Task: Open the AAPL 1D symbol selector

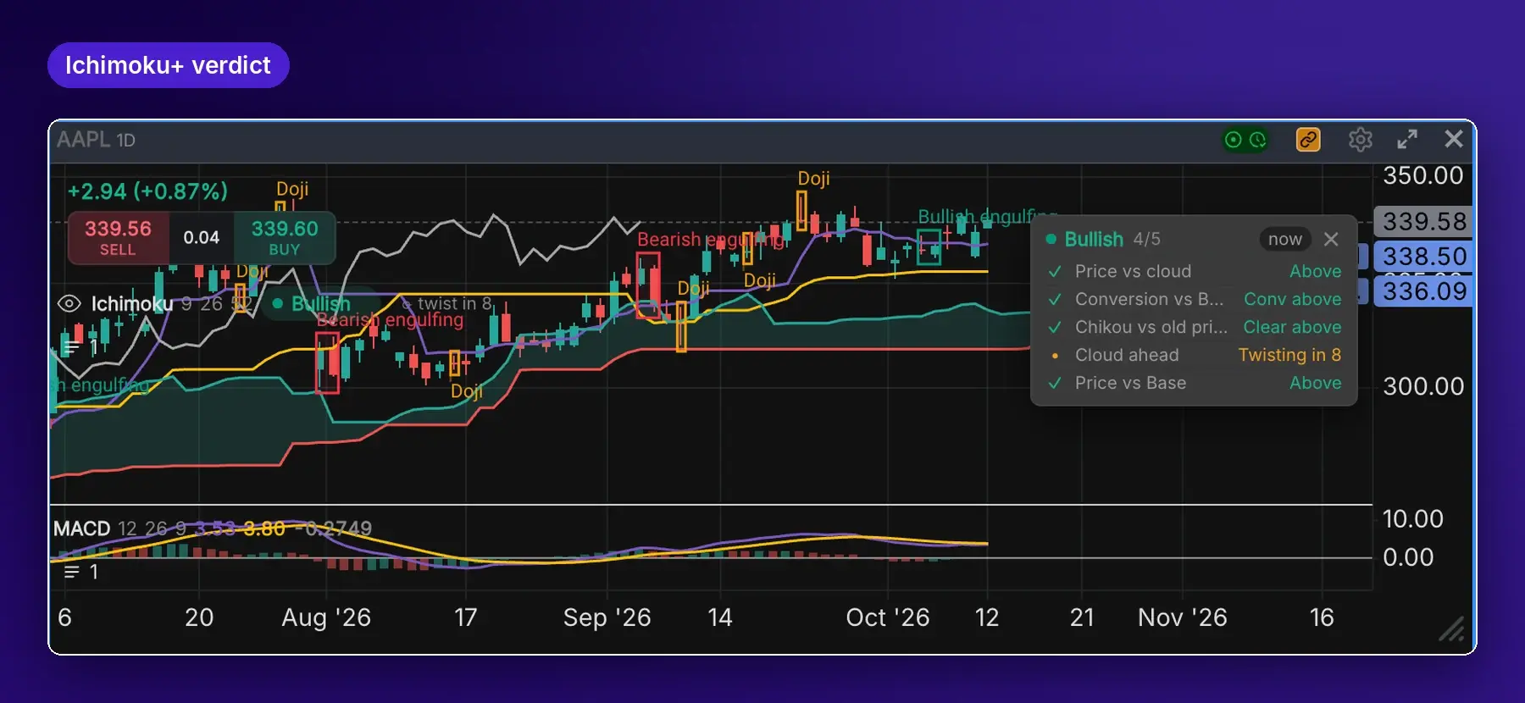Action: click(96, 139)
